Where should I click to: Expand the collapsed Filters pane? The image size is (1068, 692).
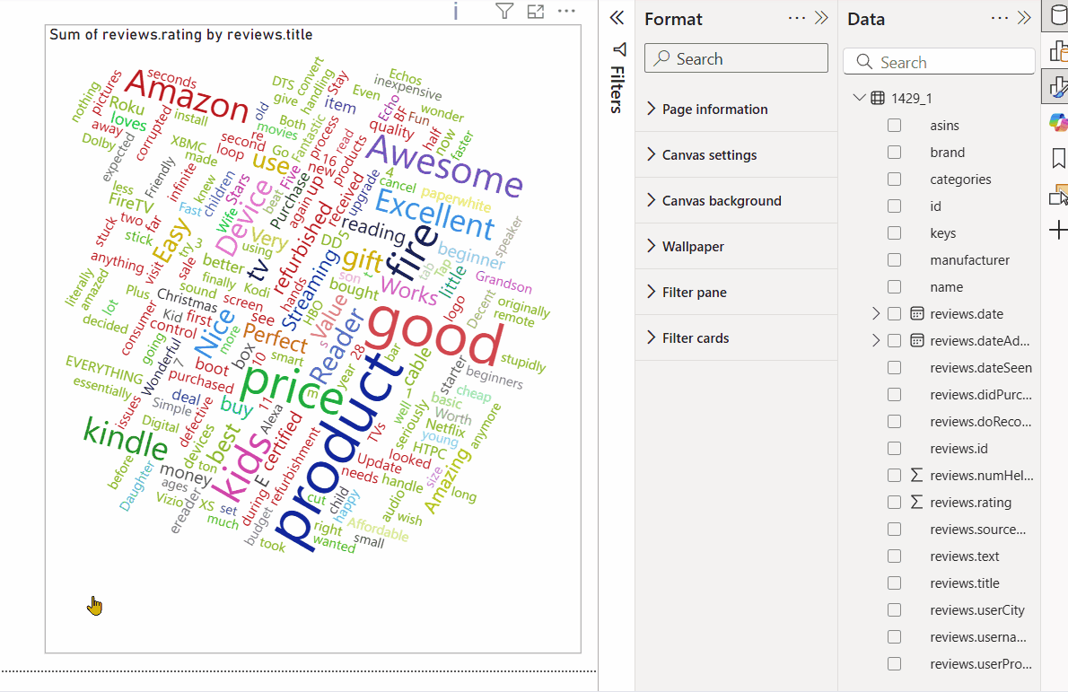tap(617, 17)
